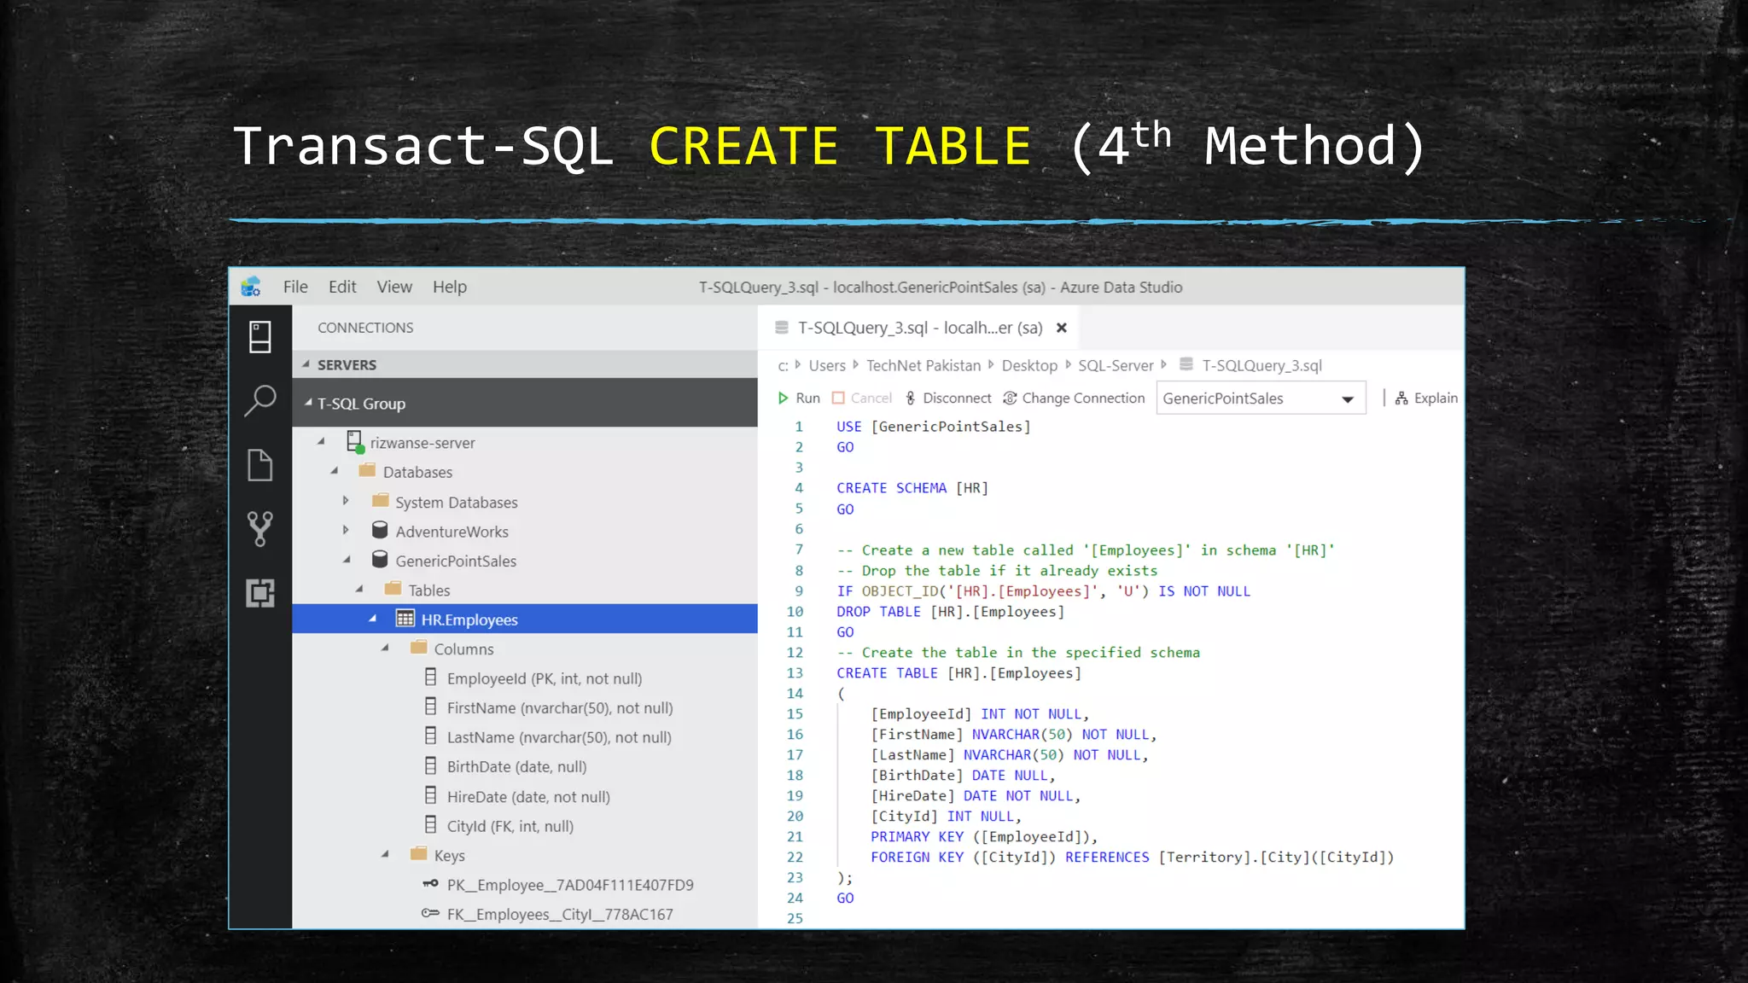Click the foreign key icon for FK__Employees
The height and width of the screenshot is (983, 1748).
pyautogui.click(x=430, y=913)
